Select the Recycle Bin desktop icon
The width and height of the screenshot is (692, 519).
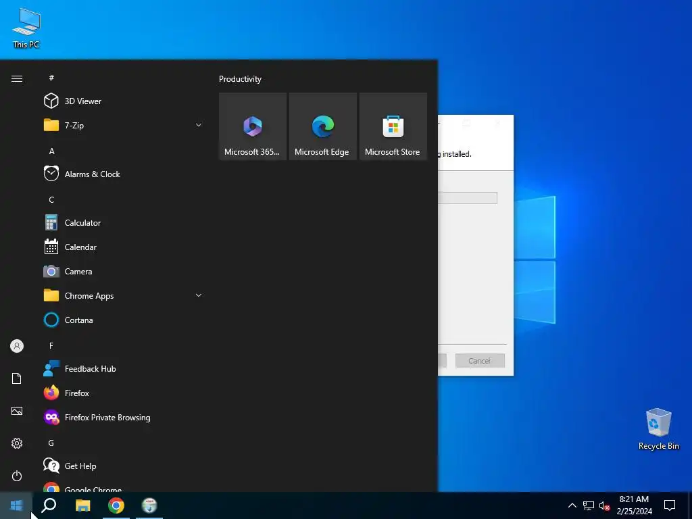(658, 428)
